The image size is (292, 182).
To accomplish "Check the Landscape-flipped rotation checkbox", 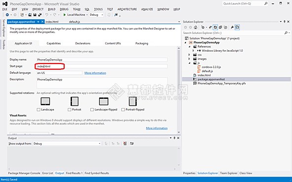I will point(92,110).
